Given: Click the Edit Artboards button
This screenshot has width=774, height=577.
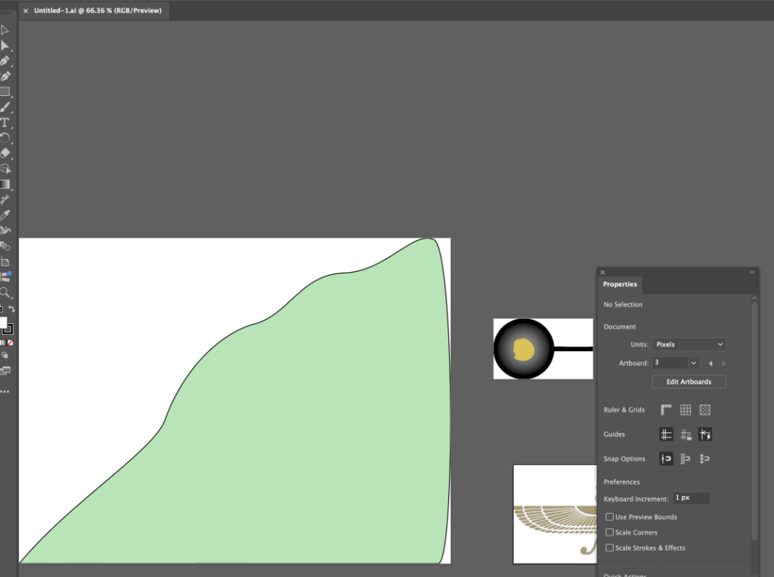Looking at the screenshot, I should [689, 381].
